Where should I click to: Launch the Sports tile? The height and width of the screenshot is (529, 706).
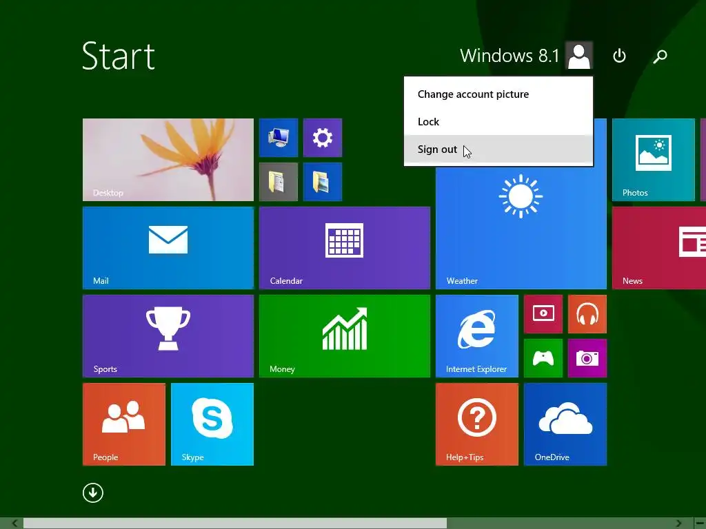click(168, 336)
